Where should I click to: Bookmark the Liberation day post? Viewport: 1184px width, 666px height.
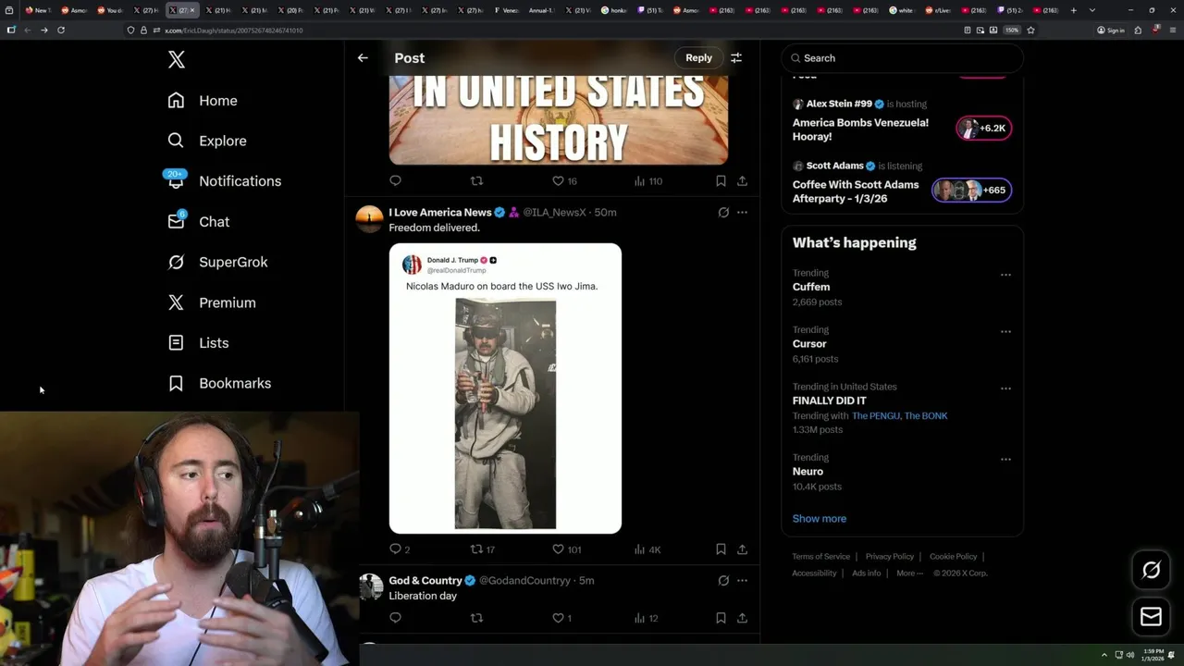[x=721, y=618]
